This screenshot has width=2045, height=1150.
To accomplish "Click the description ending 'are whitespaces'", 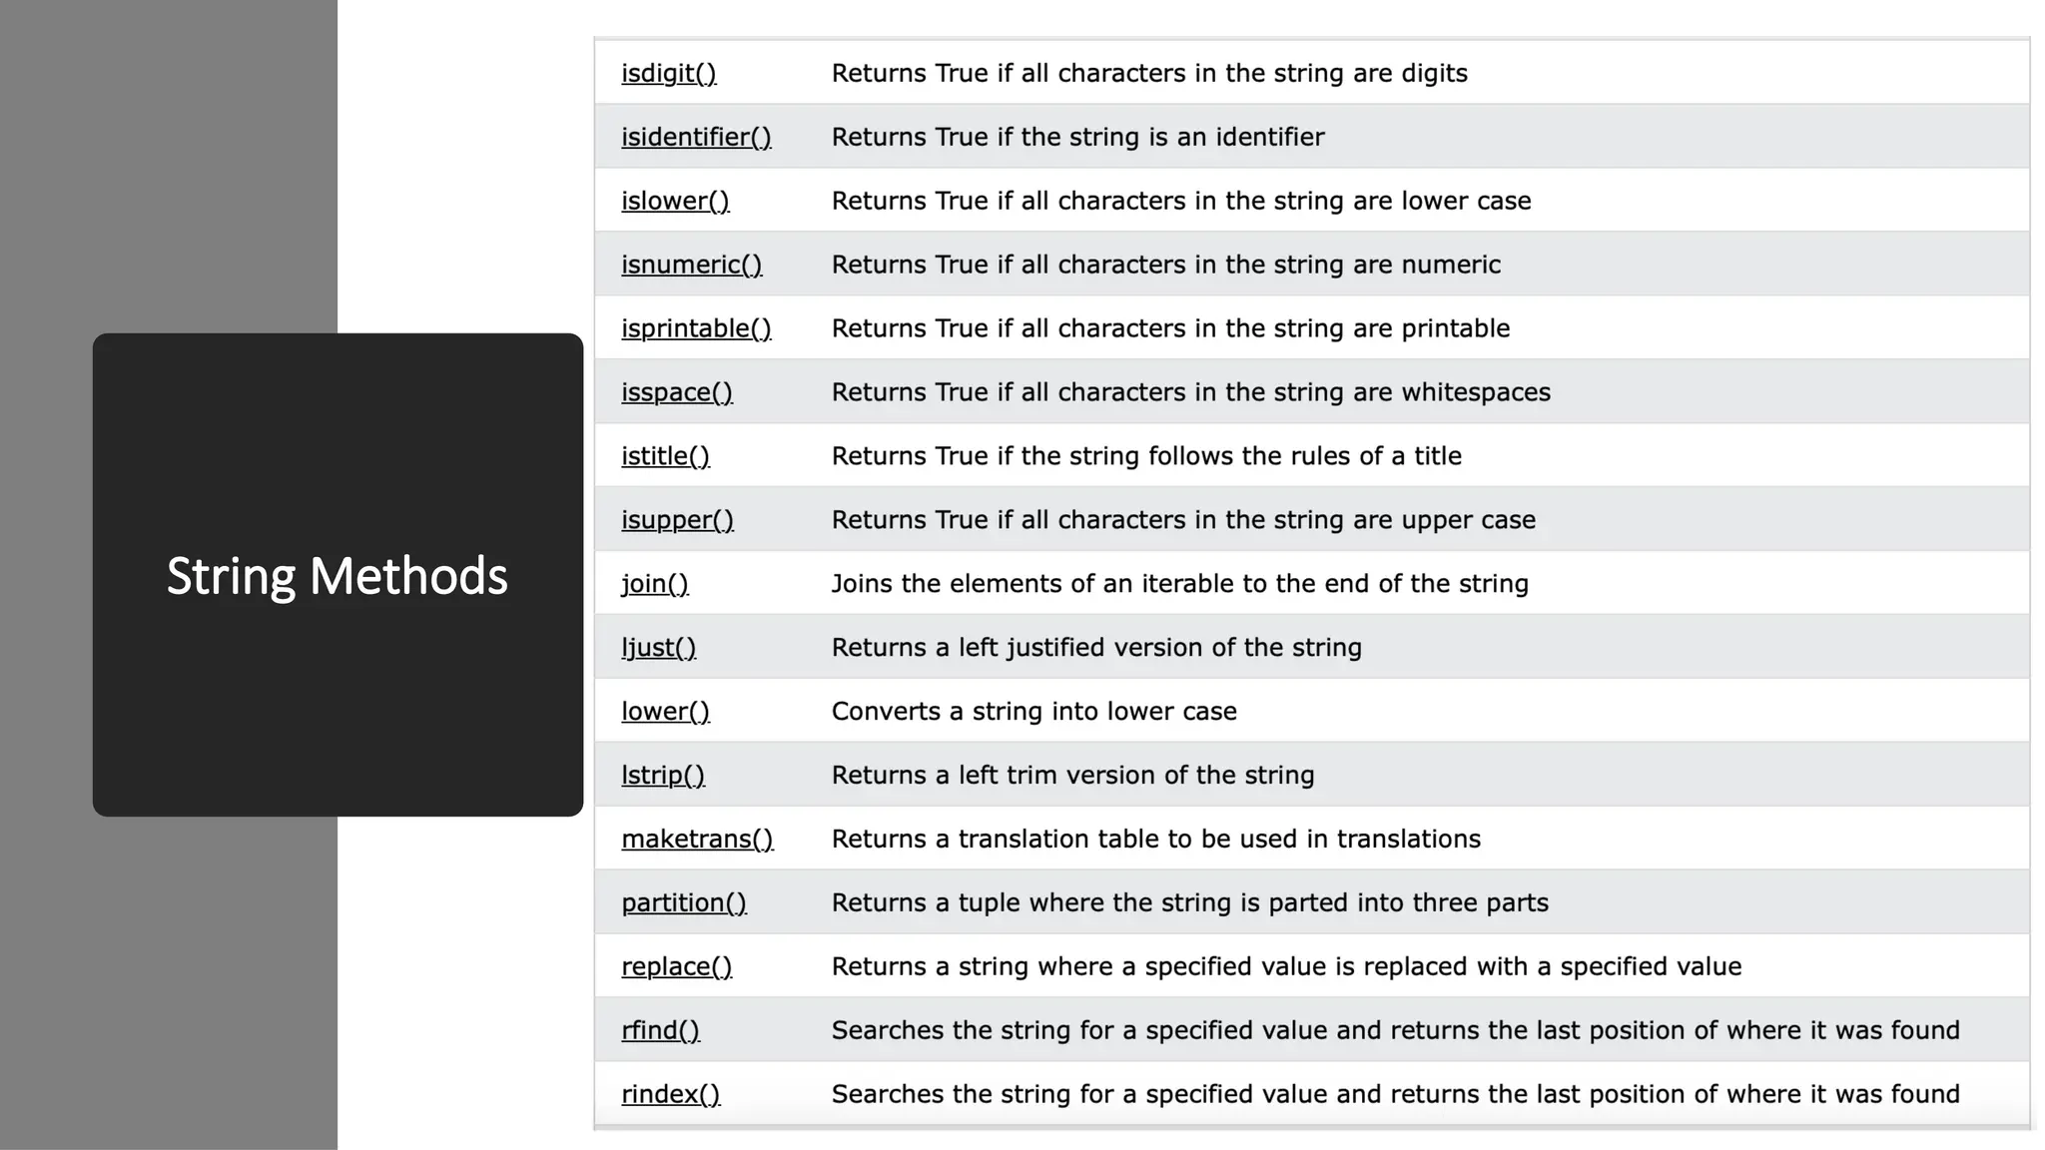I will click(1191, 392).
